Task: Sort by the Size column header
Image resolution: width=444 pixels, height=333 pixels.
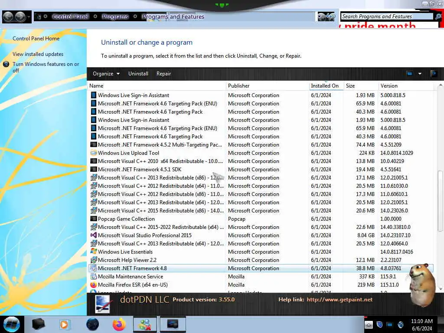Action: pyautogui.click(x=361, y=86)
